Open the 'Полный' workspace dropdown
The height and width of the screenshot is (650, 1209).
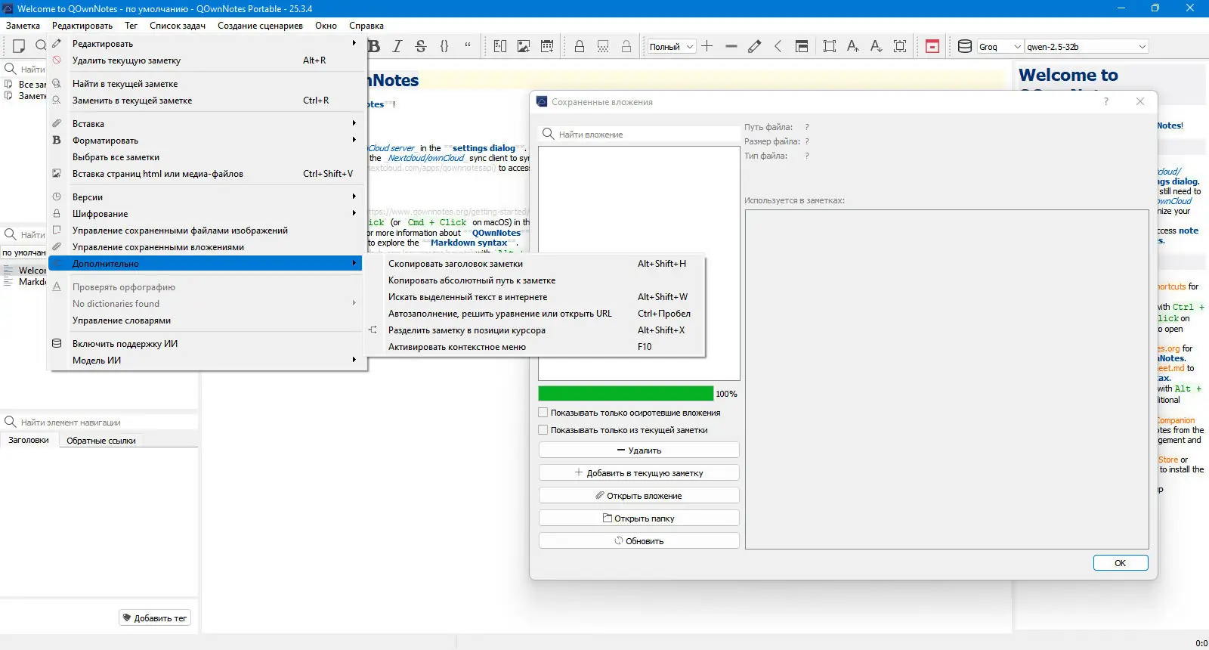tap(671, 47)
